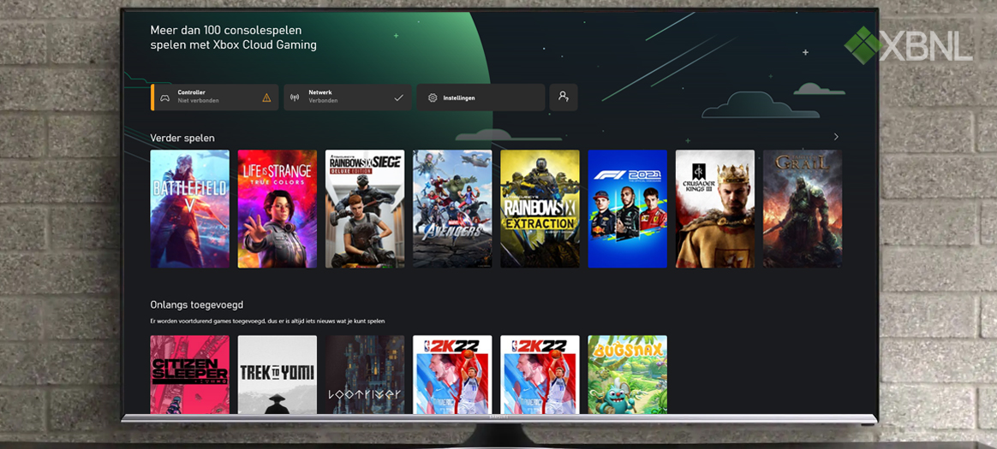Click the network connected checkmark icon
Screen dimensions: 997x449
pos(398,97)
